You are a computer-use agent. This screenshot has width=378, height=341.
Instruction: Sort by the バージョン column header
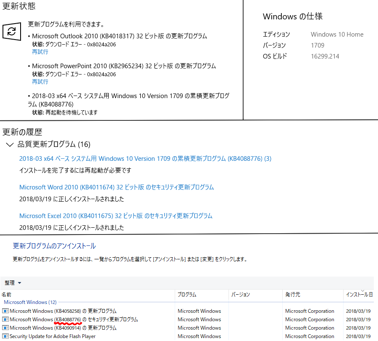241,295
